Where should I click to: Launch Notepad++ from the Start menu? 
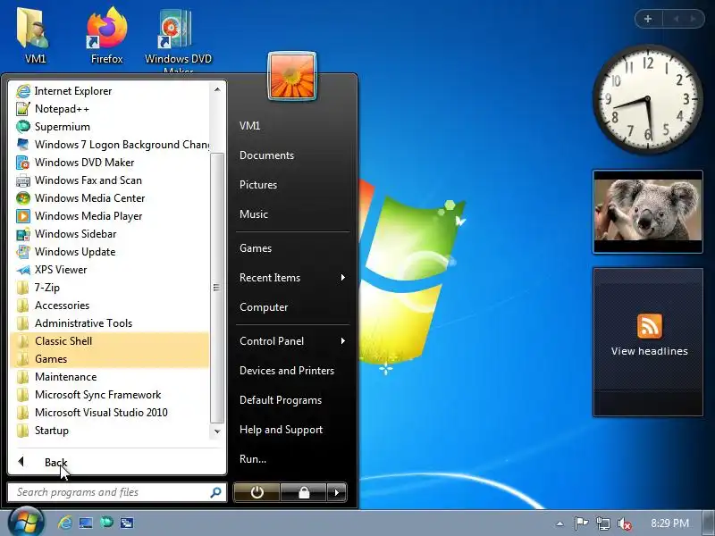click(x=109, y=109)
